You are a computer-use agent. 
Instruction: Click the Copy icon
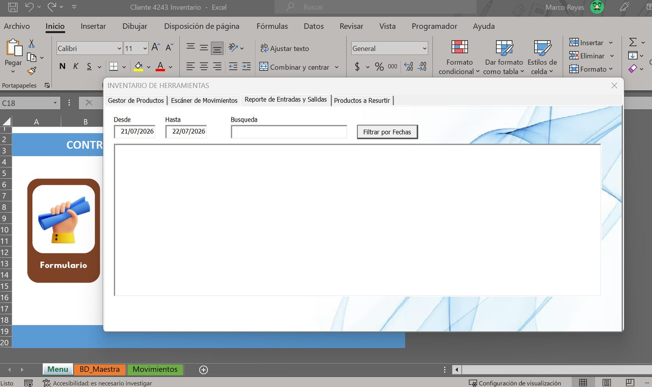coord(32,57)
